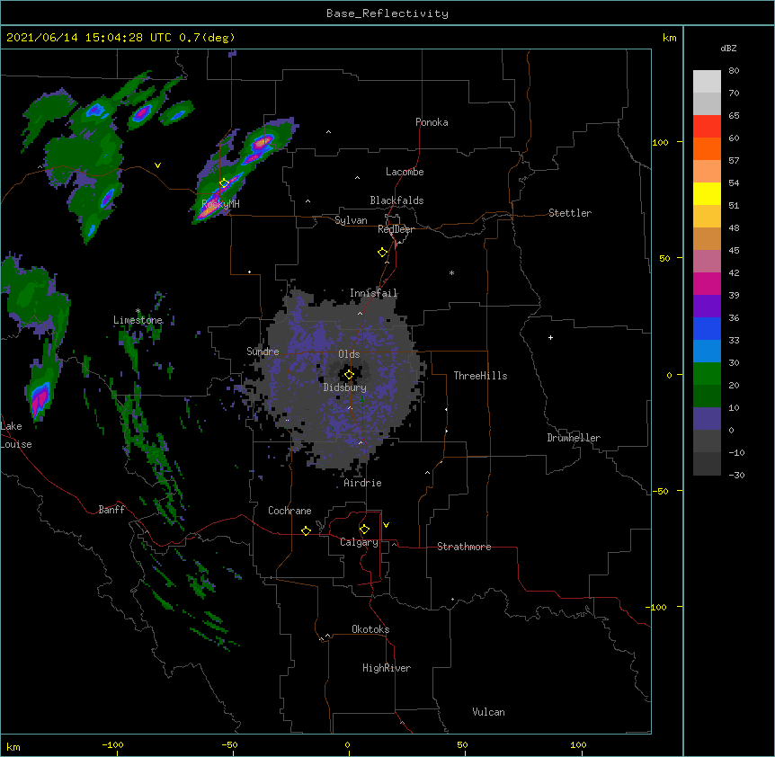Click the Stettler city label
The height and width of the screenshot is (757, 775).
tap(570, 213)
